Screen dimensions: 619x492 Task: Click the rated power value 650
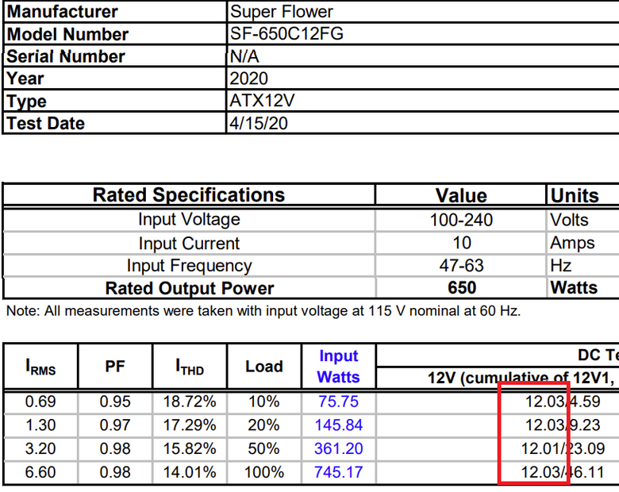coord(462,288)
